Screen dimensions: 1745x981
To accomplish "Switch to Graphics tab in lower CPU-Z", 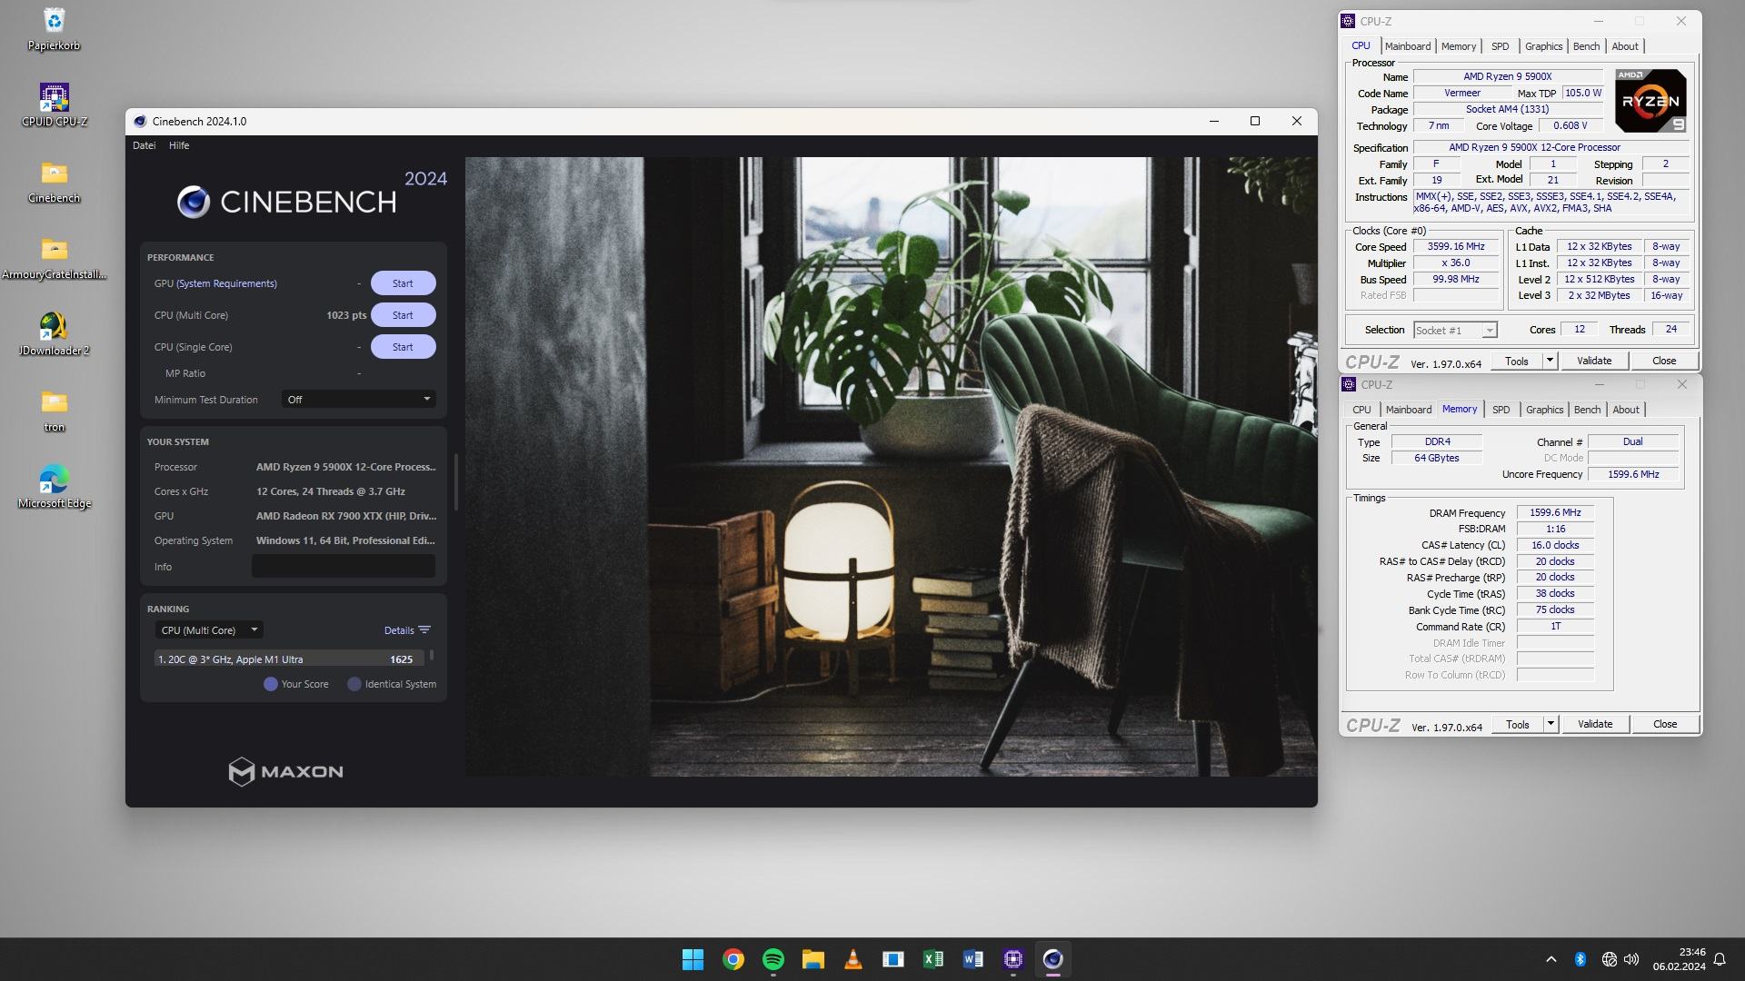I will [x=1545, y=410].
